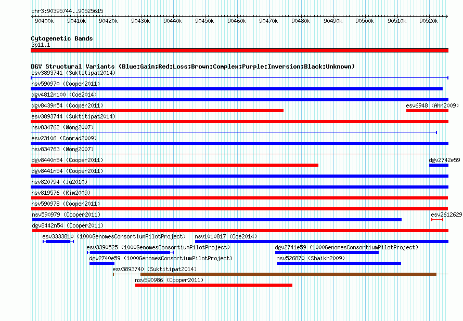Click the esv3333810 small blue bar
463x321 pixels.
[58, 242]
